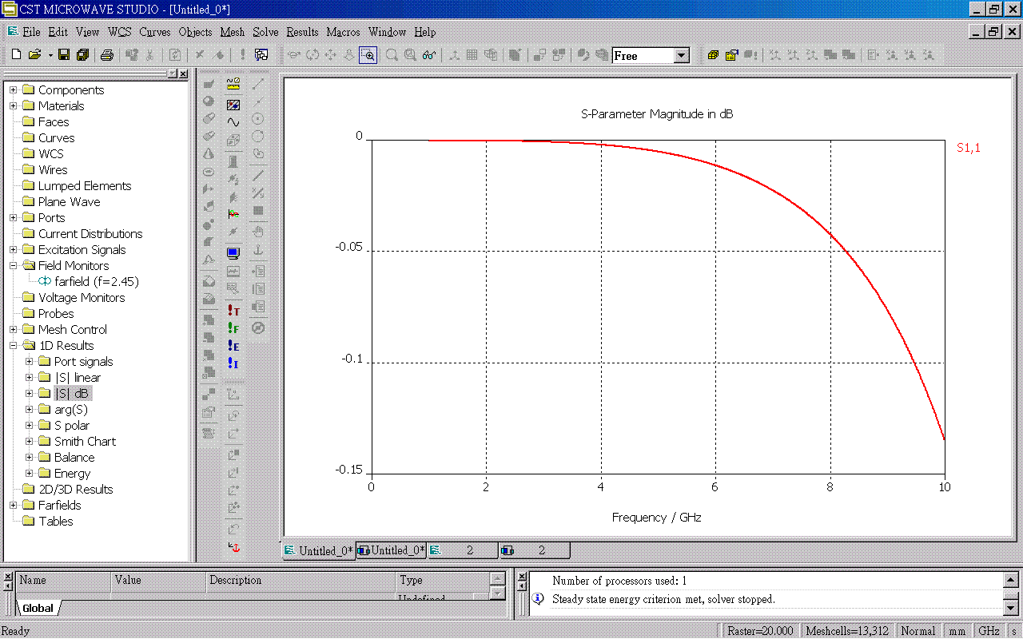
Task: Click the Description column header
Action: (301, 580)
